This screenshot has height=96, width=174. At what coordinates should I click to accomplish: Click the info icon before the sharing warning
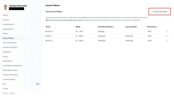click(46, 20)
